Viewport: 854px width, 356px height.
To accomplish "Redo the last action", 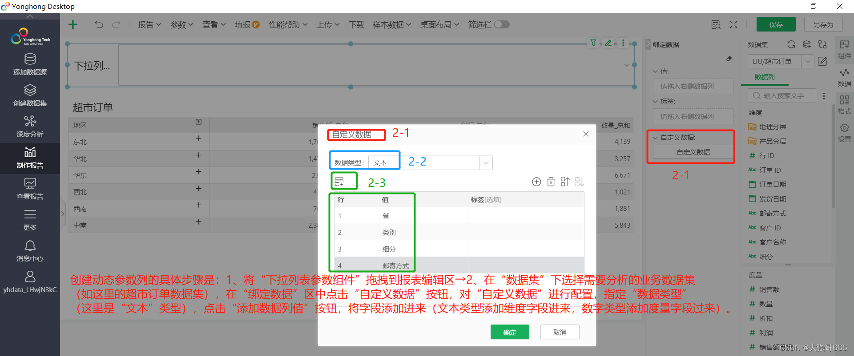I will pos(116,24).
